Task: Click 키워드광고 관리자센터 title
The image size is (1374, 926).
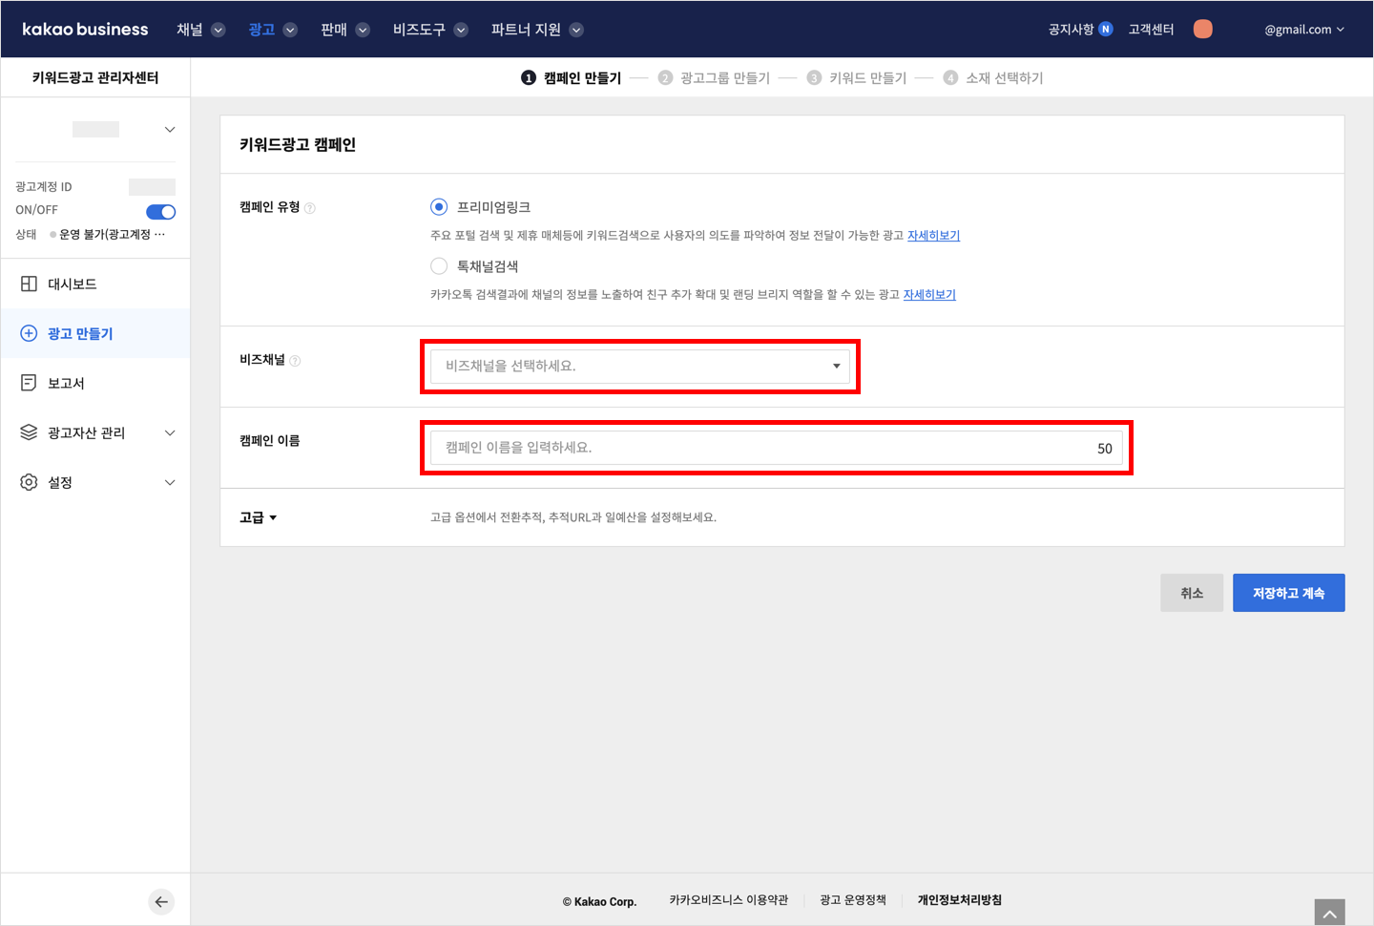Action: [95, 77]
